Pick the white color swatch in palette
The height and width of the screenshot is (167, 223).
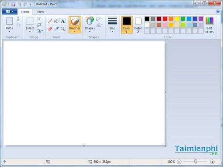147,25
